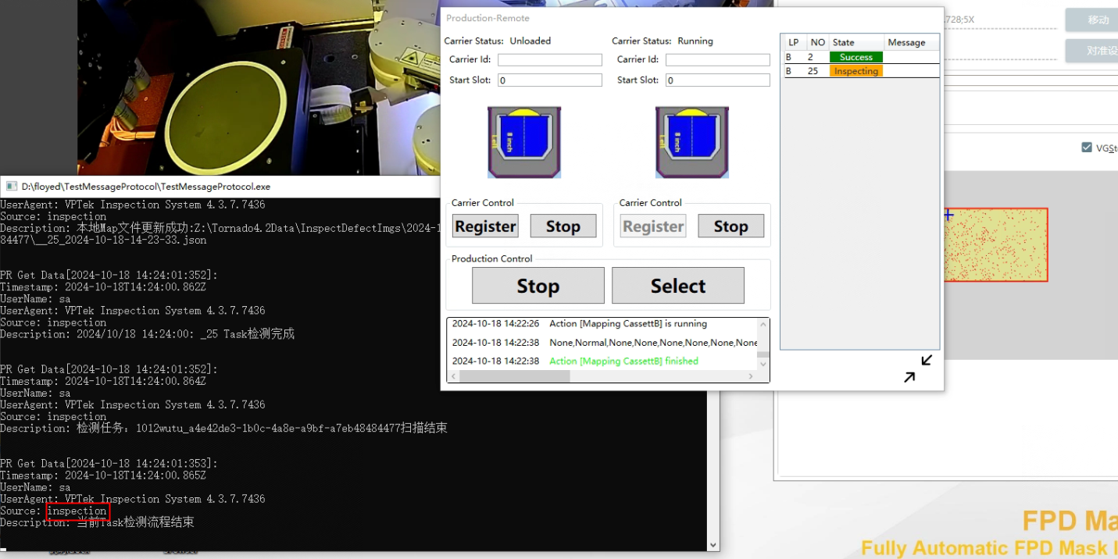Click the console line 'Description: 2024/10/18 14:24:00: _25 Task检测完成'
1118x559 pixels.
[x=148, y=334]
